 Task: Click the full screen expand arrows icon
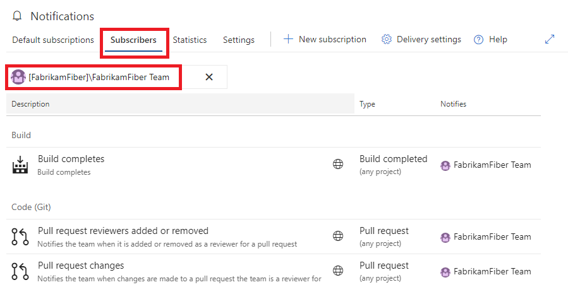pos(550,39)
